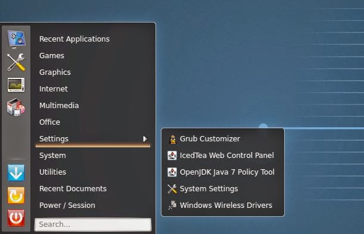Choose the Utilities category
Image resolution: width=364 pixels, height=234 pixels.
tap(52, 172)
